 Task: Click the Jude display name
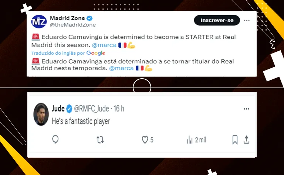(58, 109)
